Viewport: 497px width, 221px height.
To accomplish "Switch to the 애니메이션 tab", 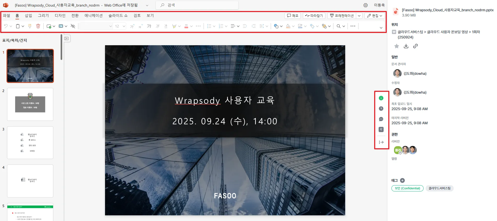I will tap(94, 15).
